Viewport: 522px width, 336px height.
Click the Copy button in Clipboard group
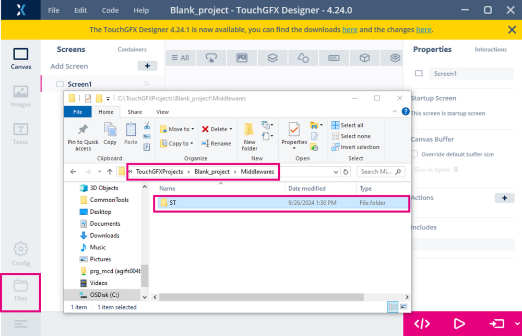[110, 134]
